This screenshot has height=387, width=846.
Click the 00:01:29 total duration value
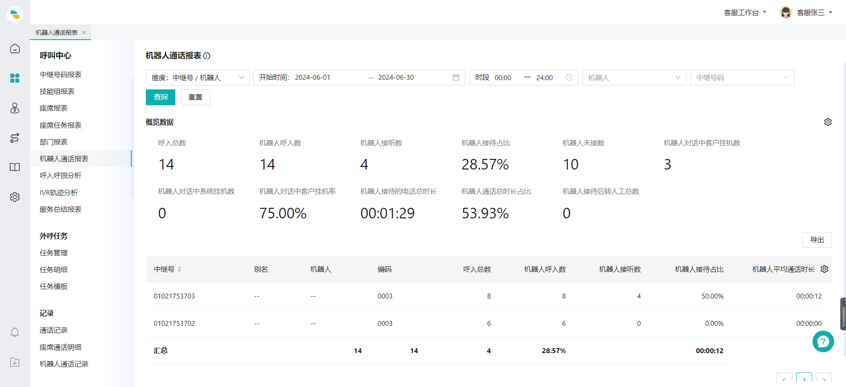[388, 214]
